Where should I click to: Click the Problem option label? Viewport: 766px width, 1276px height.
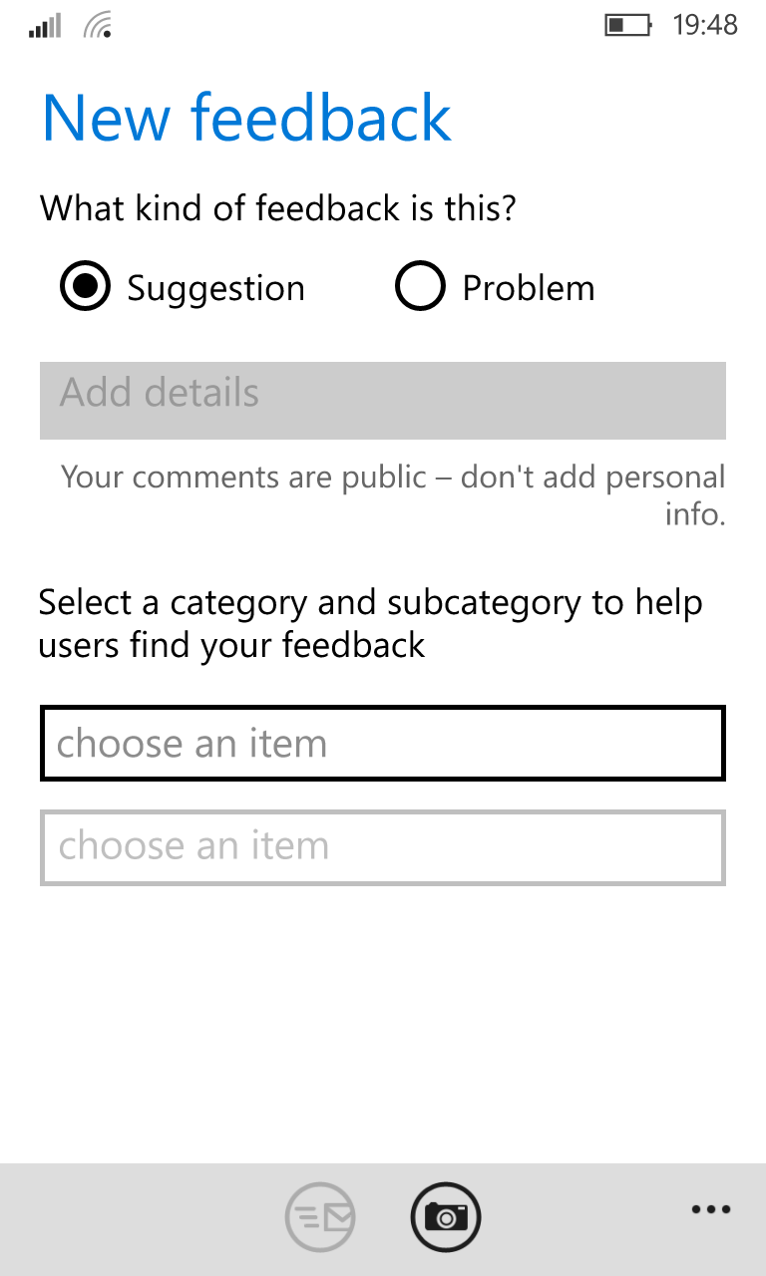click(x=528, y=288)
